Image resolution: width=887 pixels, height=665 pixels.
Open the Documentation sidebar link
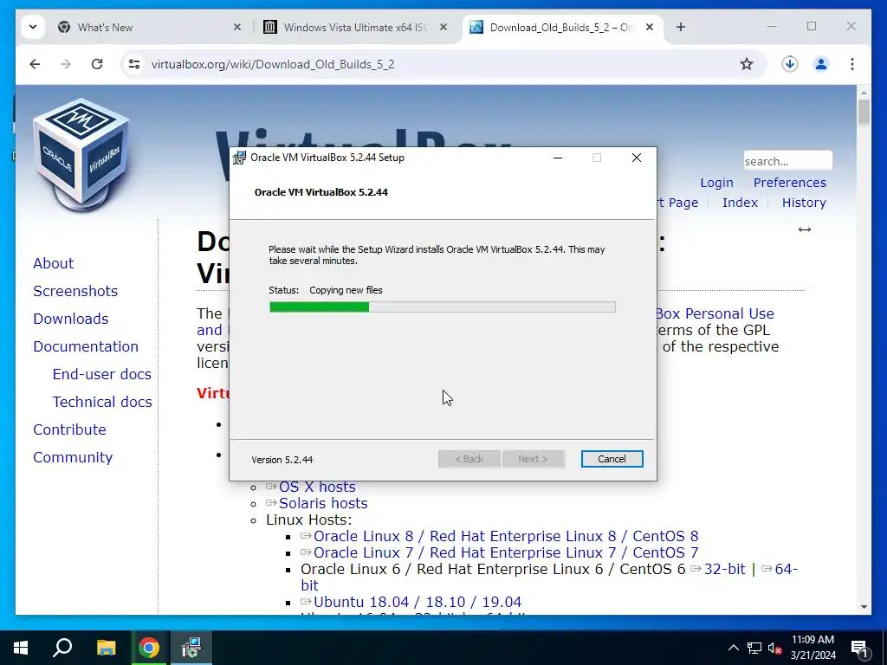click(86, 346)
